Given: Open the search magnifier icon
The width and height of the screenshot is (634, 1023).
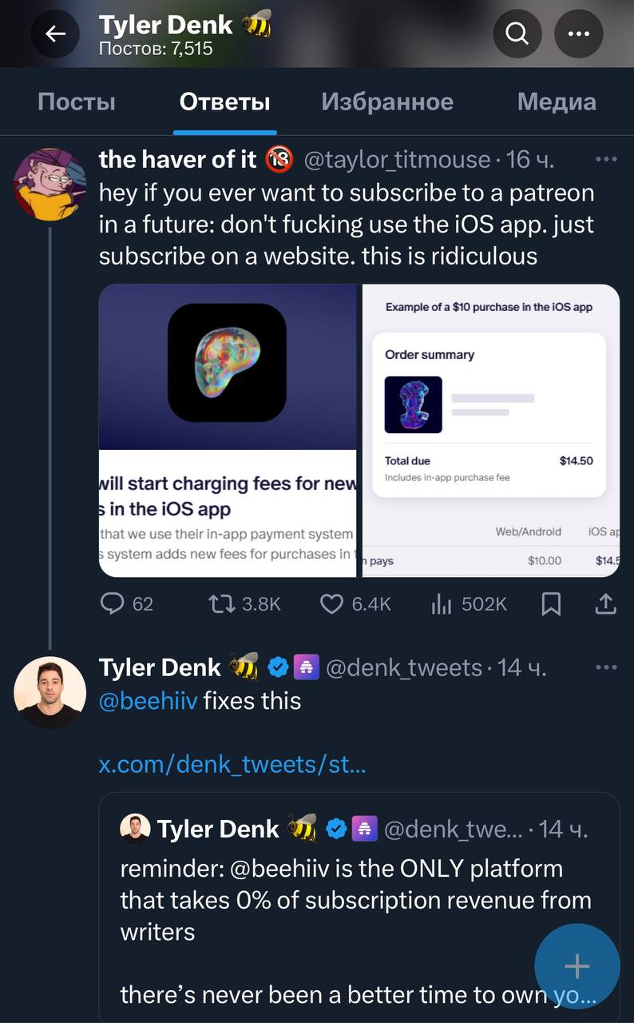Looking at the screenshot, I should pos(517,33).
